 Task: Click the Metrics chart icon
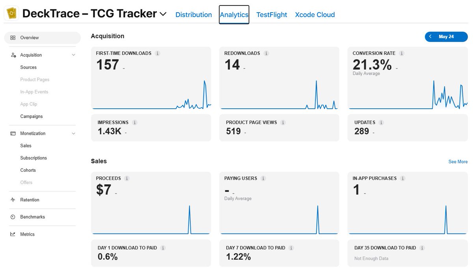13,234
